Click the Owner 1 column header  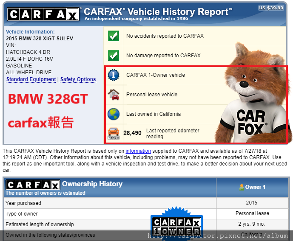click(x=252, y=187)
